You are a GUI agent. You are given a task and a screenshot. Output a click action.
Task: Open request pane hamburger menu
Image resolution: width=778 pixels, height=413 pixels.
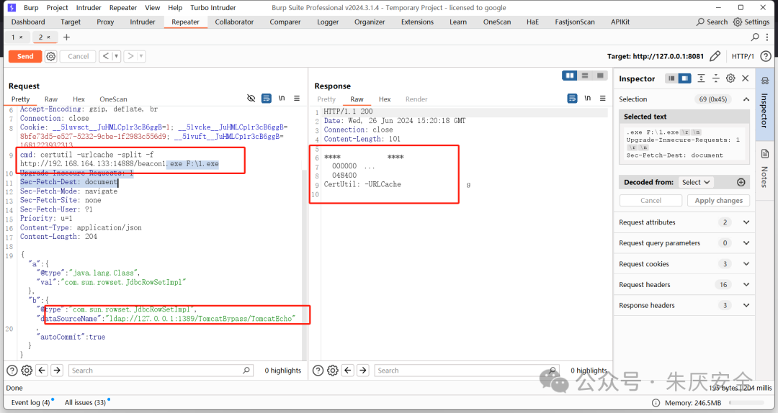pos(297,98)
